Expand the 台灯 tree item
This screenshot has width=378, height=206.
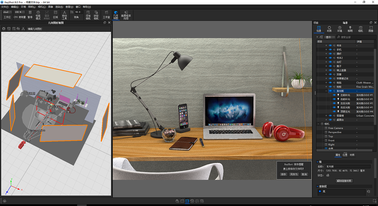pyautogui.click(x=326, y=62)
